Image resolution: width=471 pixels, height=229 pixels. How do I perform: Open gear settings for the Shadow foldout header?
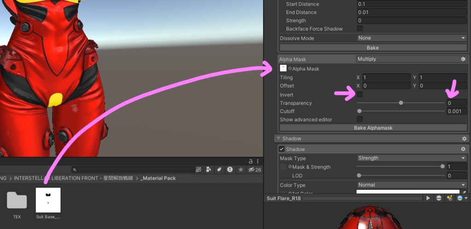pyautogui.click(x=465, y=139)
